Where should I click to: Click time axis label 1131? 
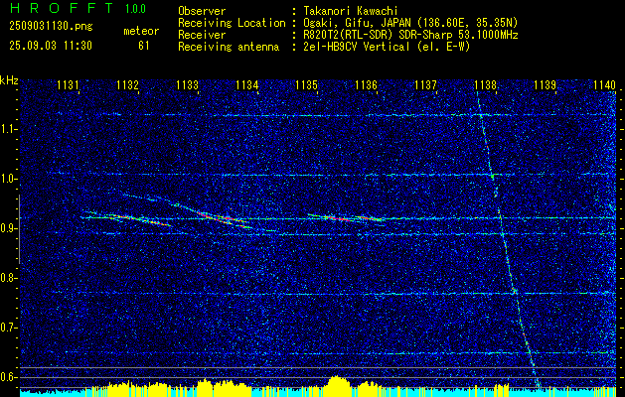pos(68,84)
